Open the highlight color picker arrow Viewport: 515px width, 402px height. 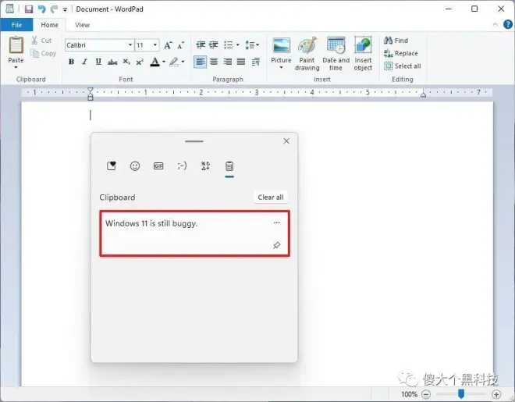(183, 62)
